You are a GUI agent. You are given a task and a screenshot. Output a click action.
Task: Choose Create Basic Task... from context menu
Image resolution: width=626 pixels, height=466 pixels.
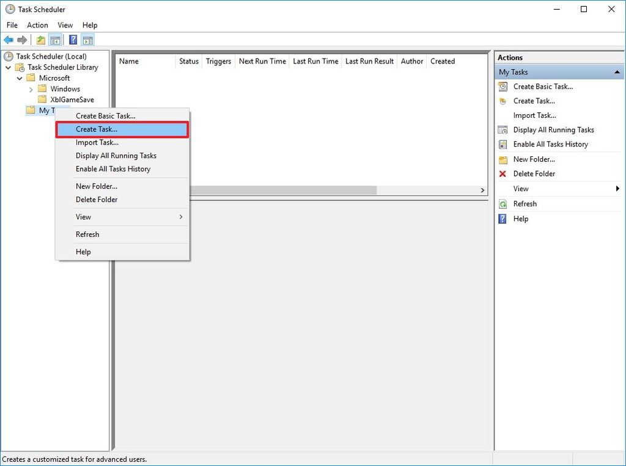tap(122, 116)
